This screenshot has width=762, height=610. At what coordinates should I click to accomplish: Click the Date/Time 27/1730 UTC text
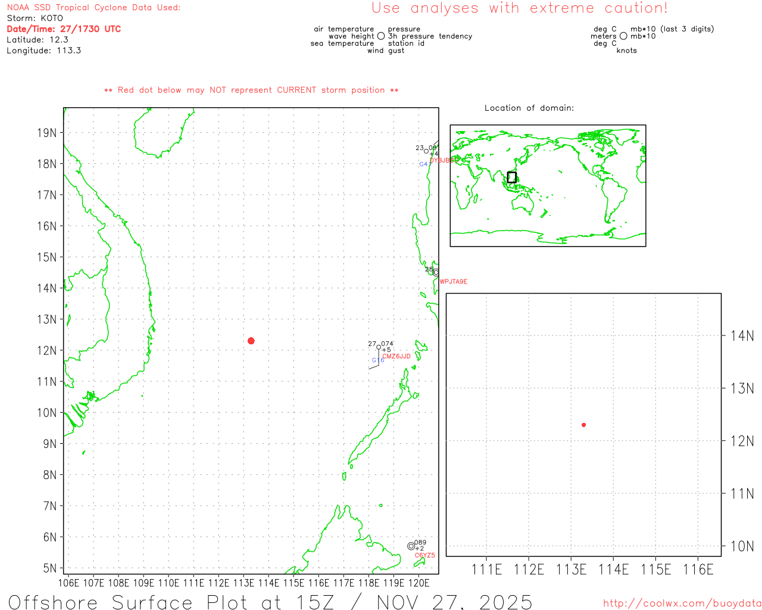point(64,29)
